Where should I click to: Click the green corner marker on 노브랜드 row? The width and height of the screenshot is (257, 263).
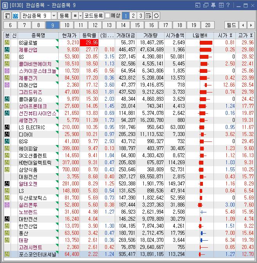tap(57, 209)
